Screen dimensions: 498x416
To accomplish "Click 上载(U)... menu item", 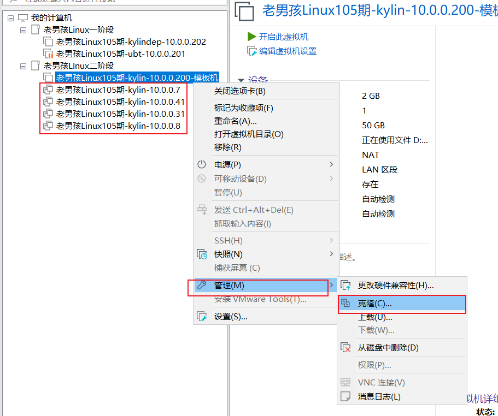I will (x=402, y=317).
